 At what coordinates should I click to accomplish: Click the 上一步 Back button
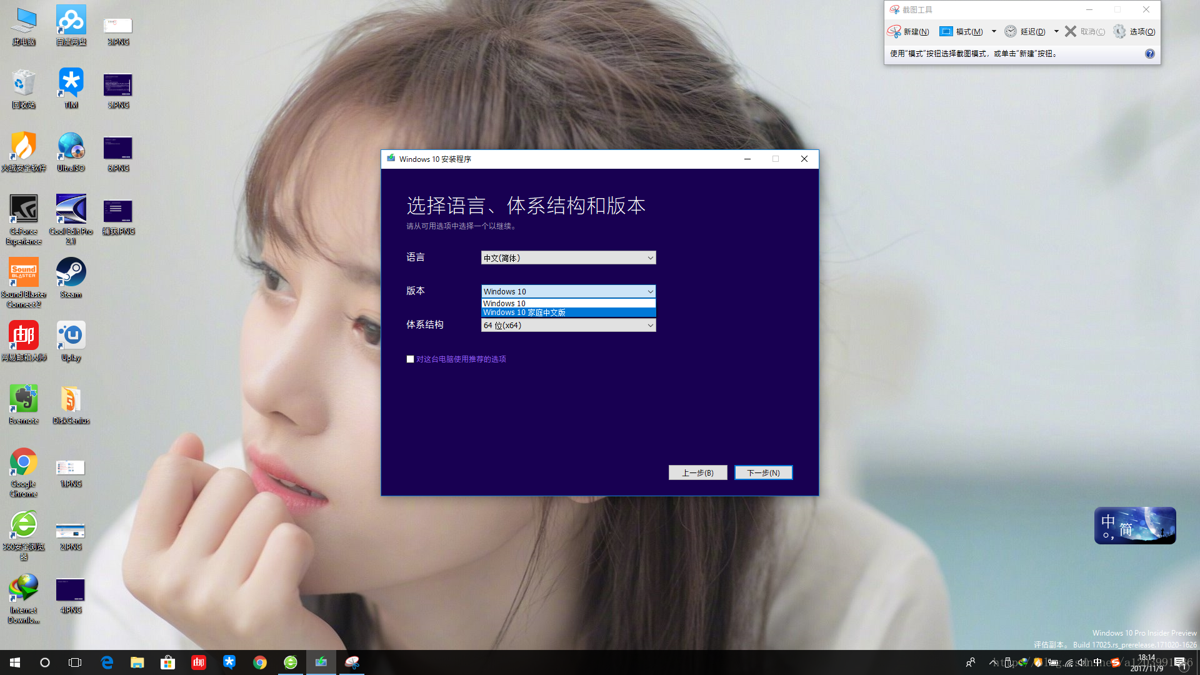697,472
